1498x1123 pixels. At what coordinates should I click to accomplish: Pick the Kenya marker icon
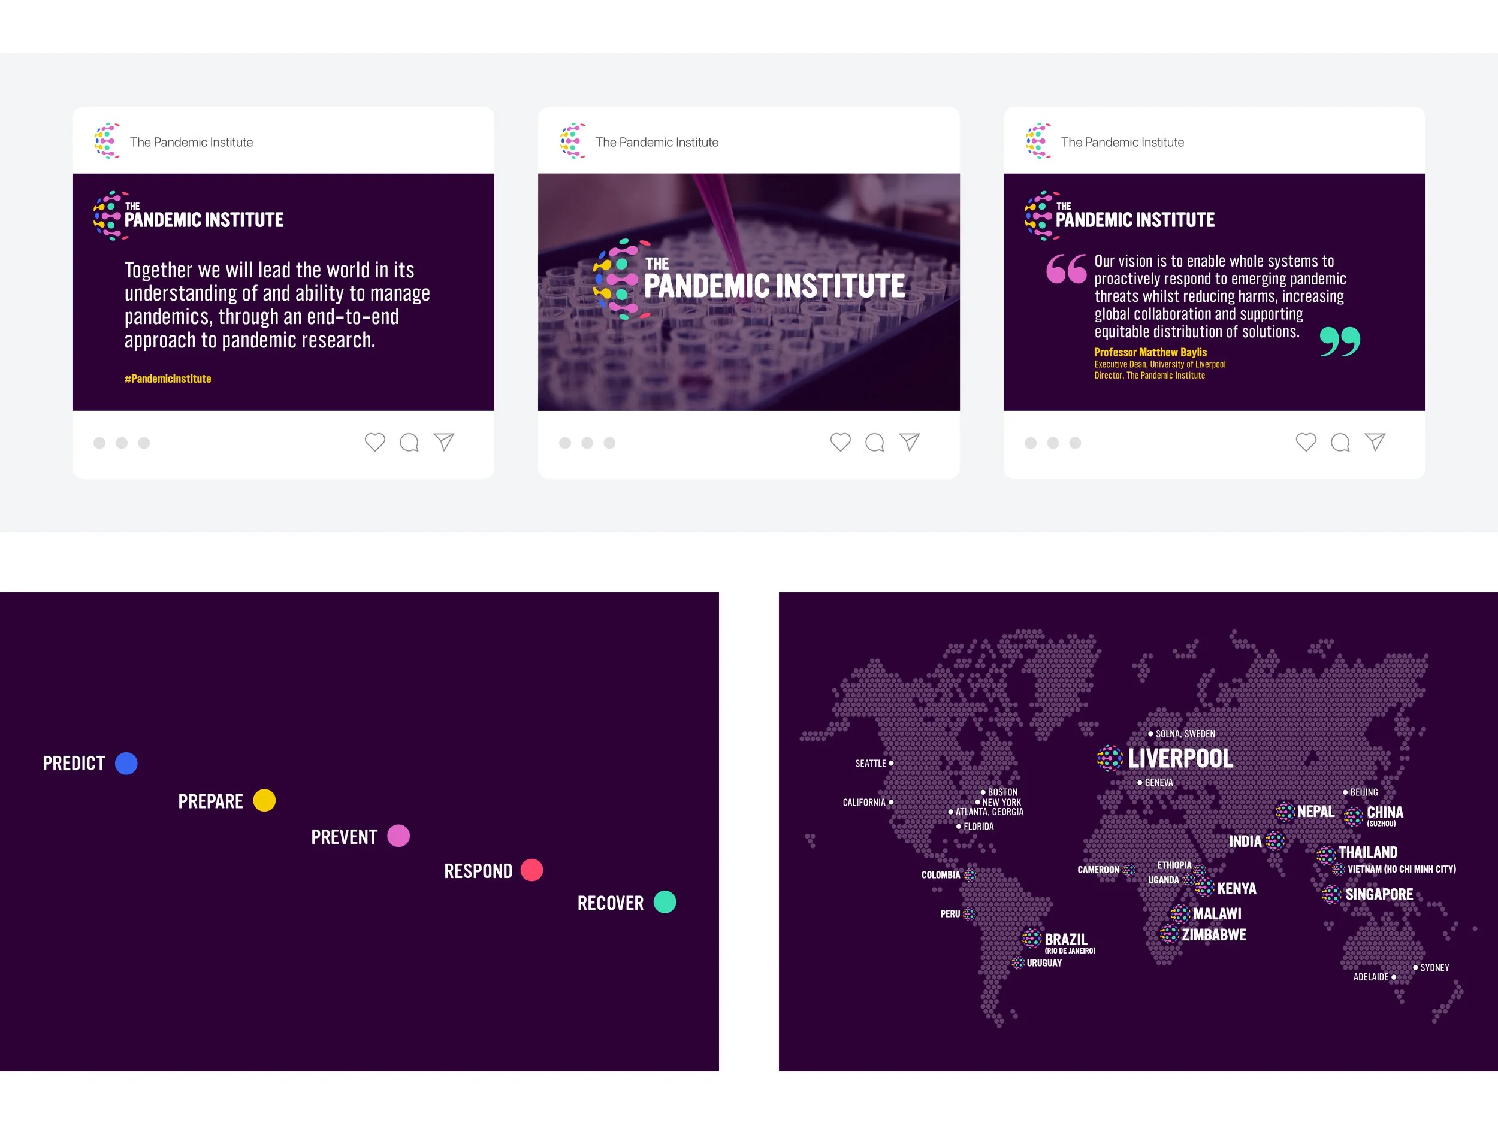(x=1205, y=887)
